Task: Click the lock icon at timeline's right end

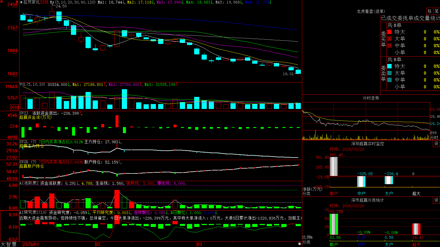Action: point(300,244)
